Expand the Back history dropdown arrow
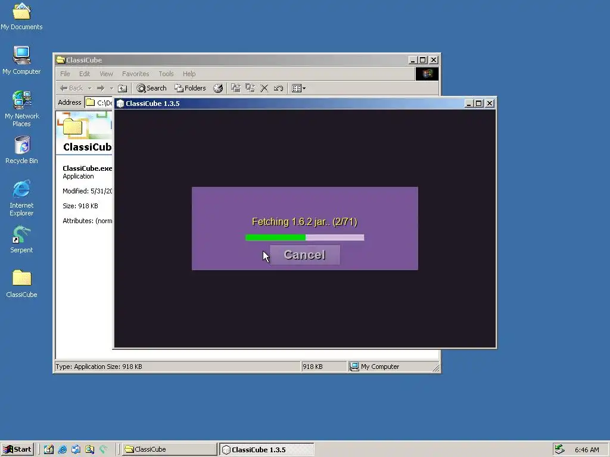Screen dimensions: 610x457 tap(89, 88)
